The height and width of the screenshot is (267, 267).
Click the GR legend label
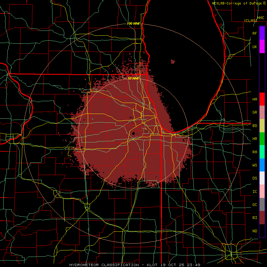[x=255, y=112]
